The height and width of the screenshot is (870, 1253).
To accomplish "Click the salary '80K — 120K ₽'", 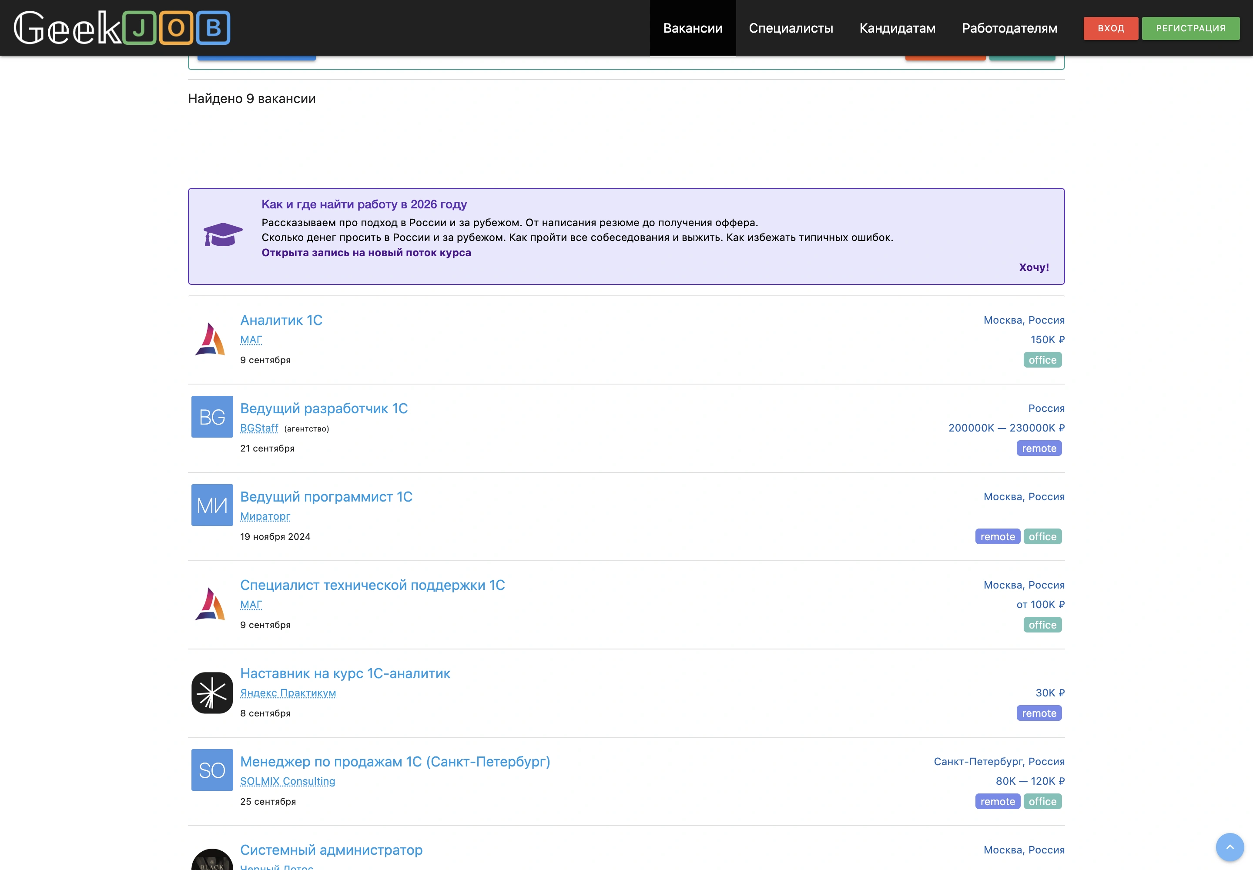I will click(1030, 781).
